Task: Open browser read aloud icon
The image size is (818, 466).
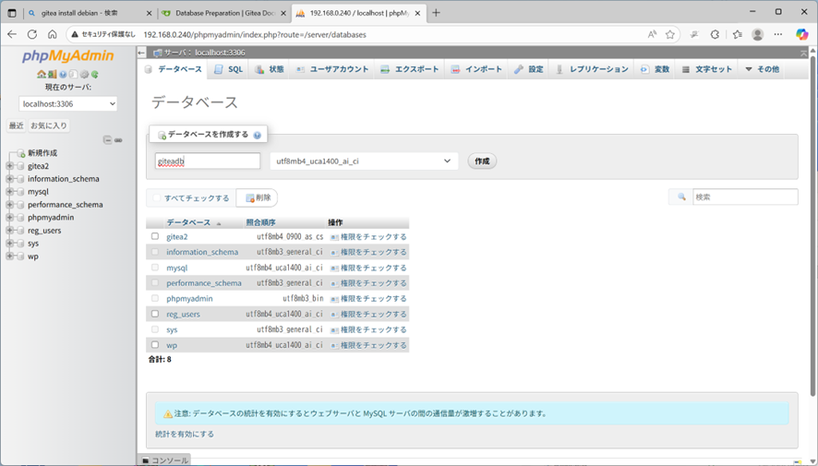Action: tap(652, 34)
